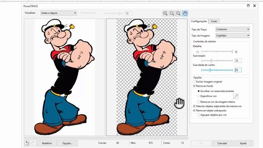This screenshot has height=148, width=263.
Task: Increase detail with the plus icon
Action: click(x=236, y=52)
